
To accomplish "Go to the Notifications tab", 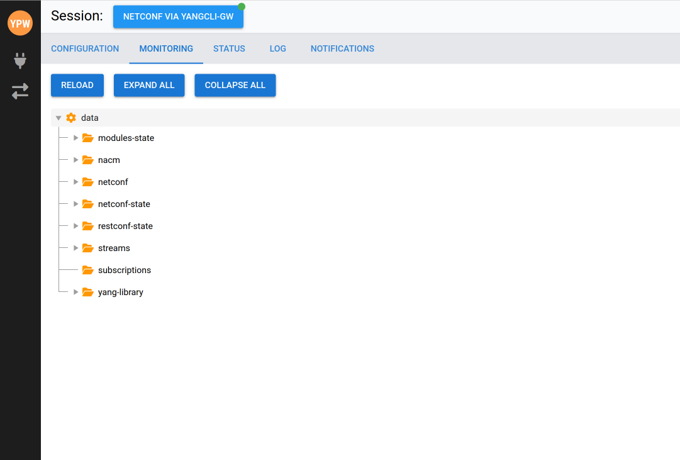I will (342, 48).
